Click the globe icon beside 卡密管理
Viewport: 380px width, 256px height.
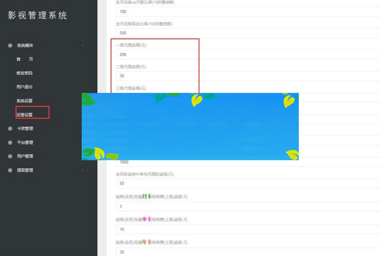(x=10, y=128)
